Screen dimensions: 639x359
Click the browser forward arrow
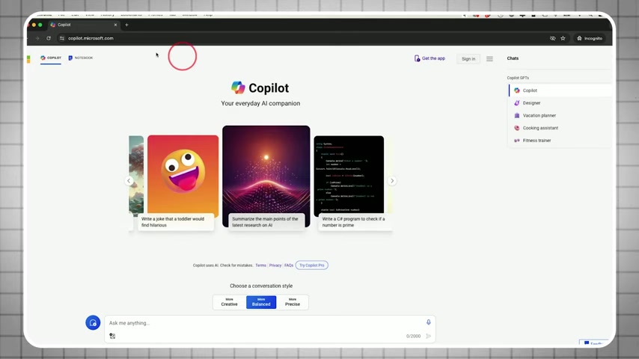coord(37,38)
